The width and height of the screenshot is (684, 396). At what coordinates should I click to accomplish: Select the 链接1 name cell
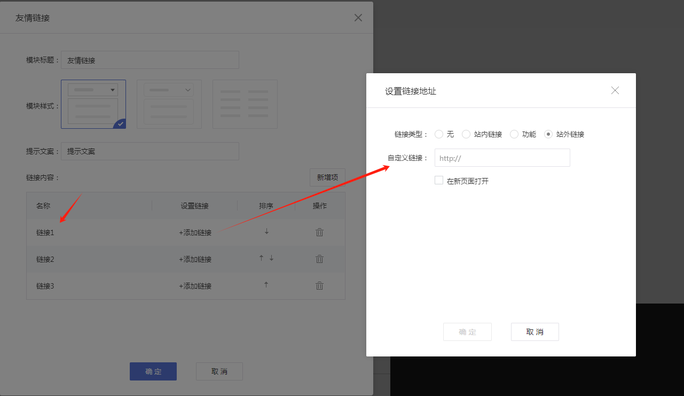point(45,232)
